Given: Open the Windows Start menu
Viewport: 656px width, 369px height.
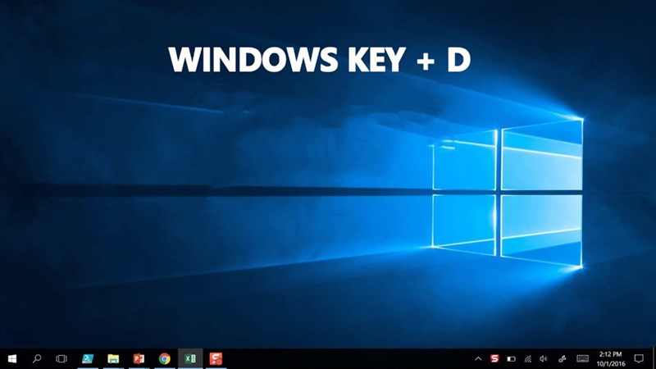Looking at the screenshot, I should (x=12, y=358).
